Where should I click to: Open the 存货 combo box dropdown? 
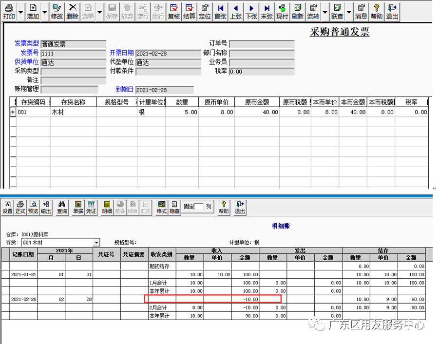pyautogui.click(x=96, y=243)
